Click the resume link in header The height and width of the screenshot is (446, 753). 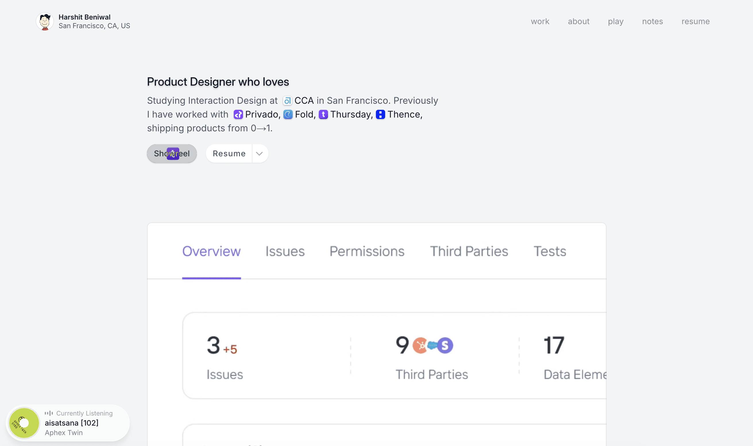point(695,21)
